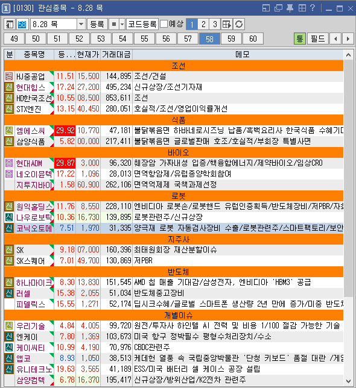Click the 증 badge icon beside 네오이뮨텍
356x388 pixels.
(9, 174)
